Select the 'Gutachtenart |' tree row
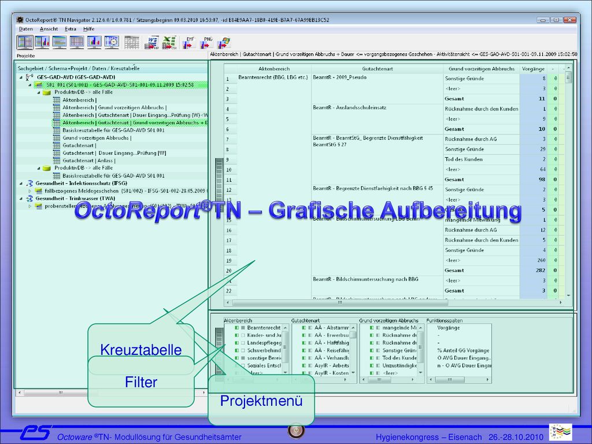 79,145
